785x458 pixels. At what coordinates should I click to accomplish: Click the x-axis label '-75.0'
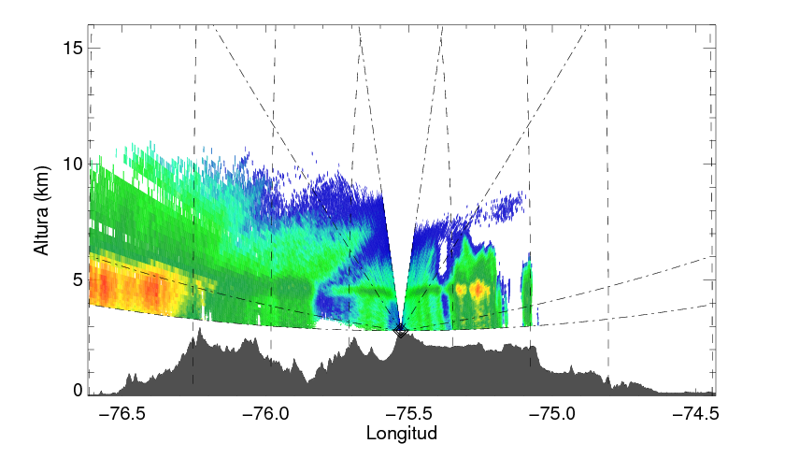[x=552, y=414]
